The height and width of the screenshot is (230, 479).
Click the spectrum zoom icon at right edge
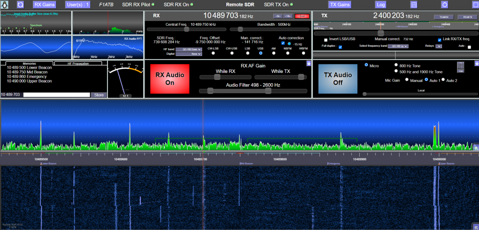475,148
